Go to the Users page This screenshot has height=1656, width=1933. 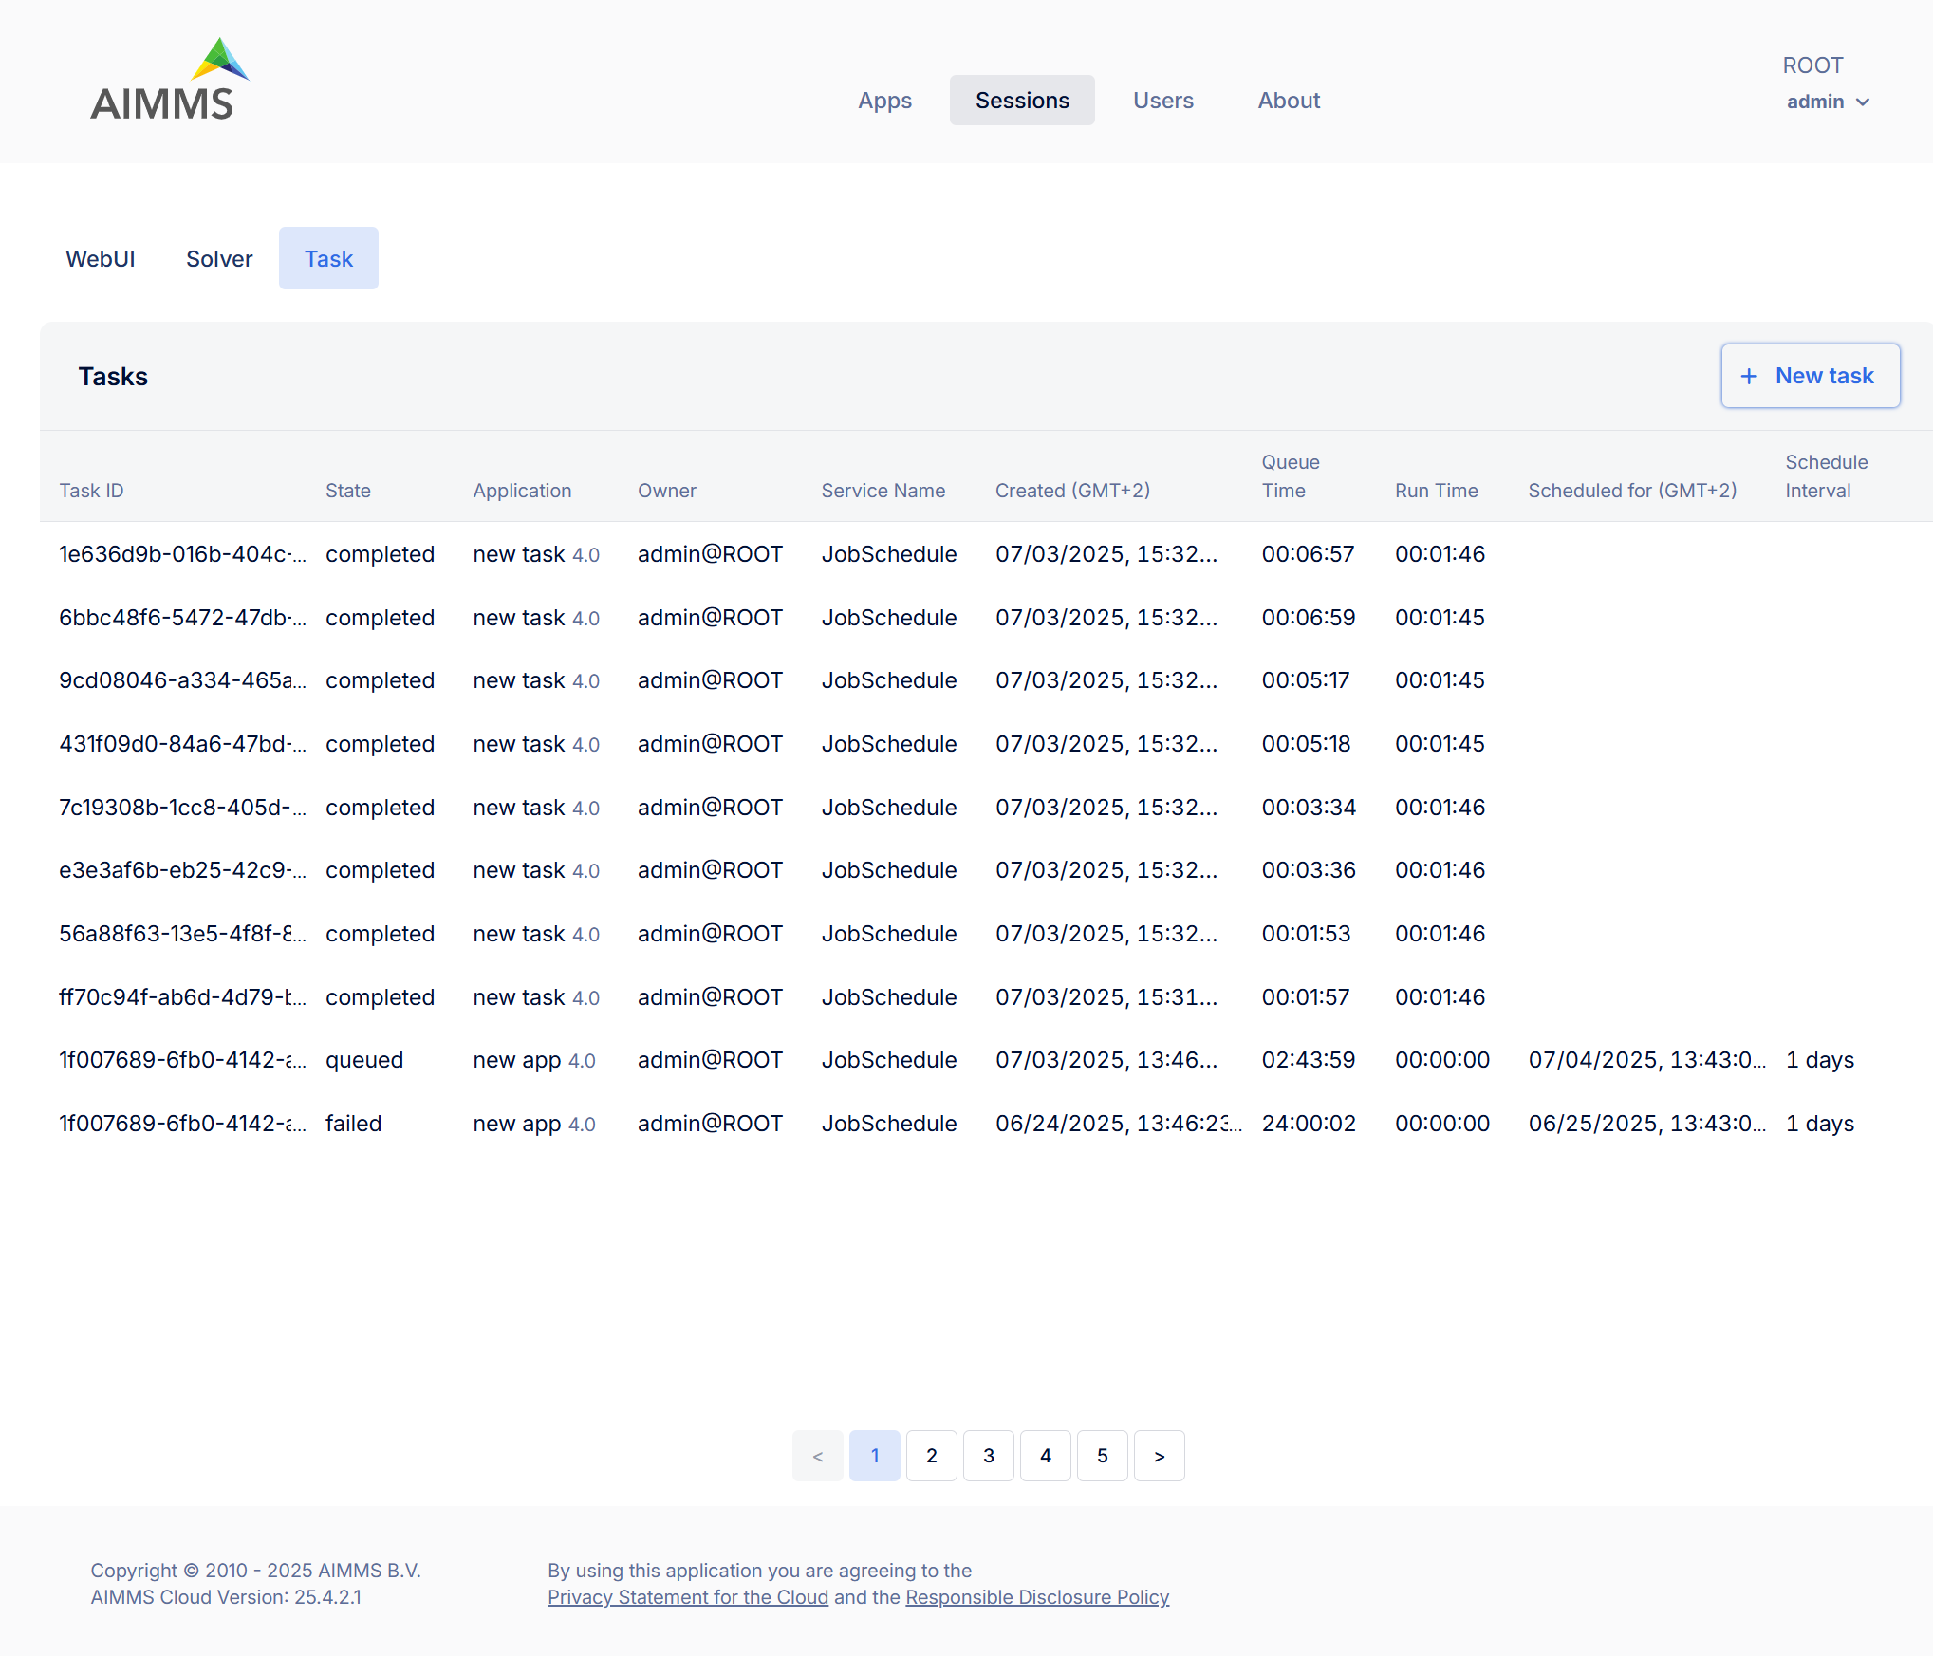click(1163, 101)
